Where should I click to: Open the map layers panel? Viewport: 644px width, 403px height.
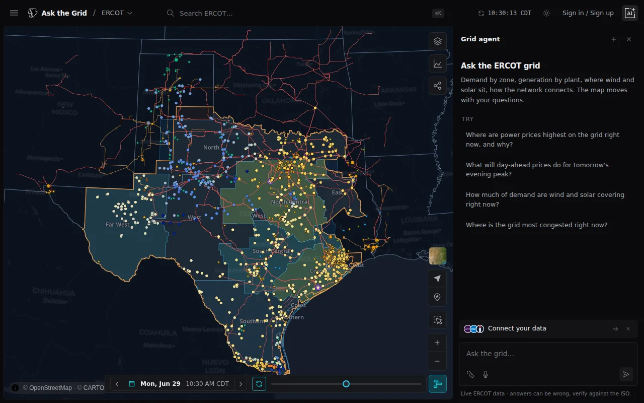coord(438,41)
